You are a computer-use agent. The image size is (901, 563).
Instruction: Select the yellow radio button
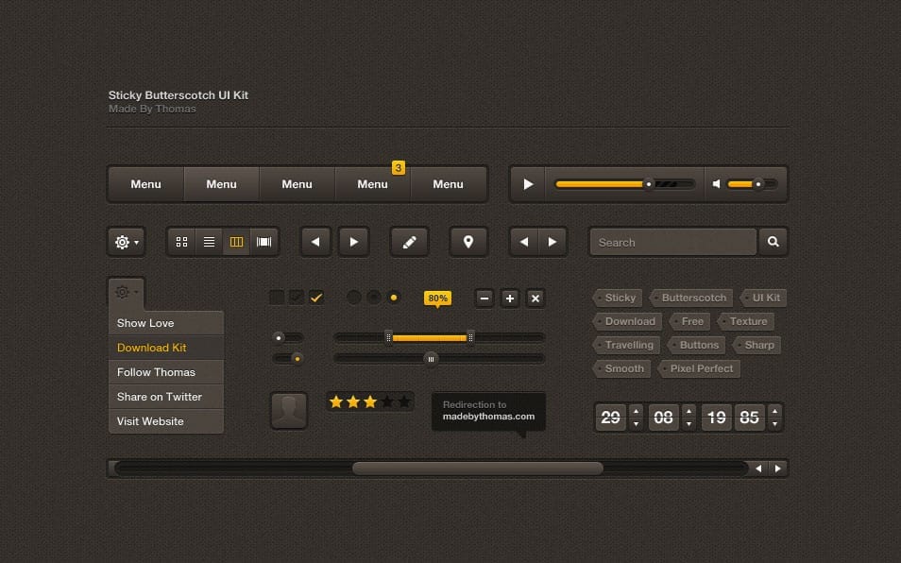[x=394, y=297]
